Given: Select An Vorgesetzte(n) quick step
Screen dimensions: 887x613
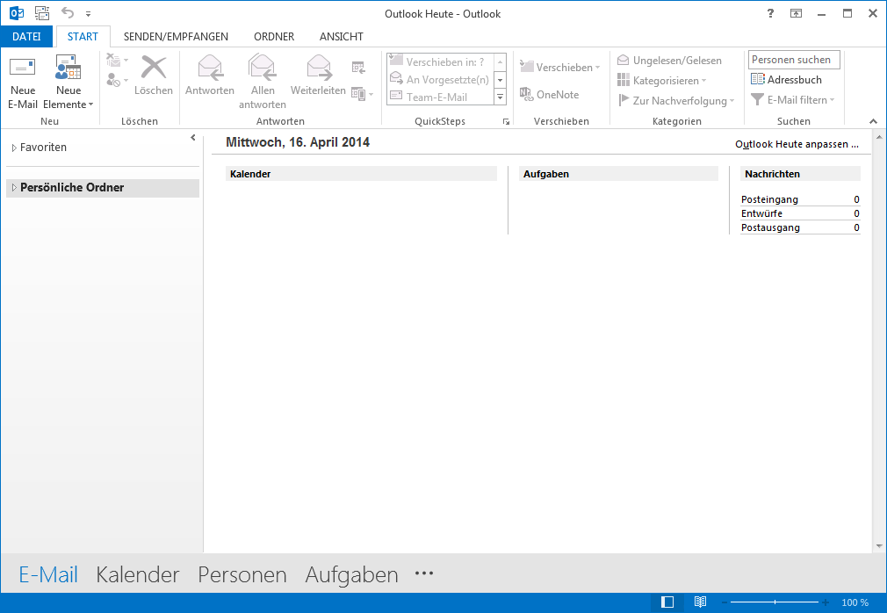Looking at the screenshot, I should click(439, 80).
